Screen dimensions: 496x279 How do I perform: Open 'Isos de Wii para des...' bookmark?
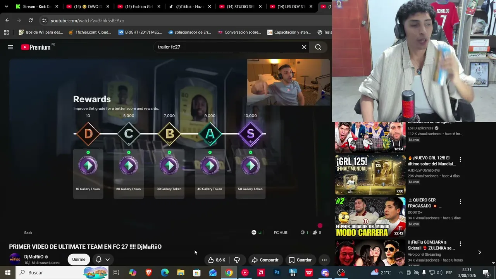(41, 32)
